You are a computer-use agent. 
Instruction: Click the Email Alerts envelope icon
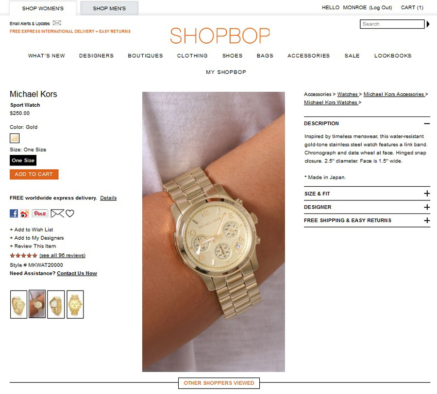[x=57, y=23]
